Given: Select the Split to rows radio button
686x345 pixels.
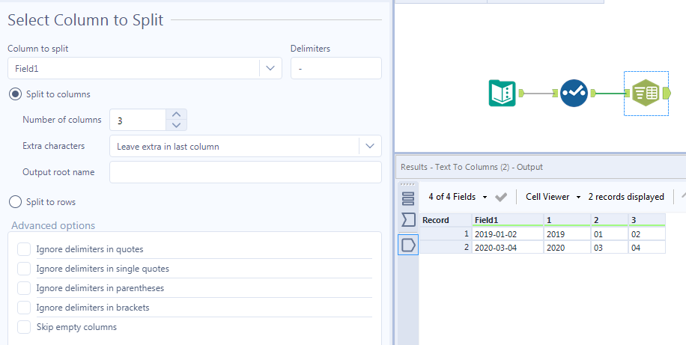Looking at the screenshot, I should tap(15, 202).
